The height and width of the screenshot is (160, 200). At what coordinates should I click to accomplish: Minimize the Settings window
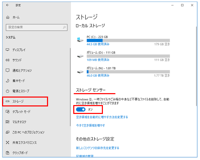point(172,5)
